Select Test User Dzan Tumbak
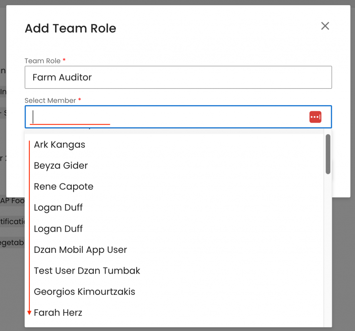The height and width of the screenshot is (331, 355). tap(87, 271)
